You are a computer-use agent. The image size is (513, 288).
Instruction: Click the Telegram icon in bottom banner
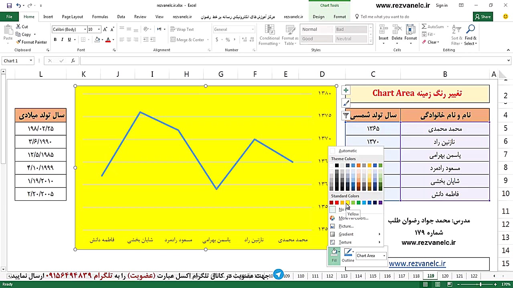pos(278,275)
